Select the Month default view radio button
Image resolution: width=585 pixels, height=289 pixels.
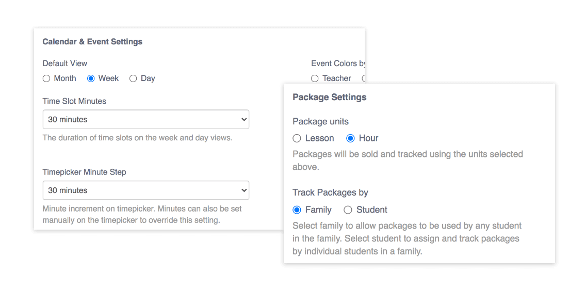pos(46,78)
